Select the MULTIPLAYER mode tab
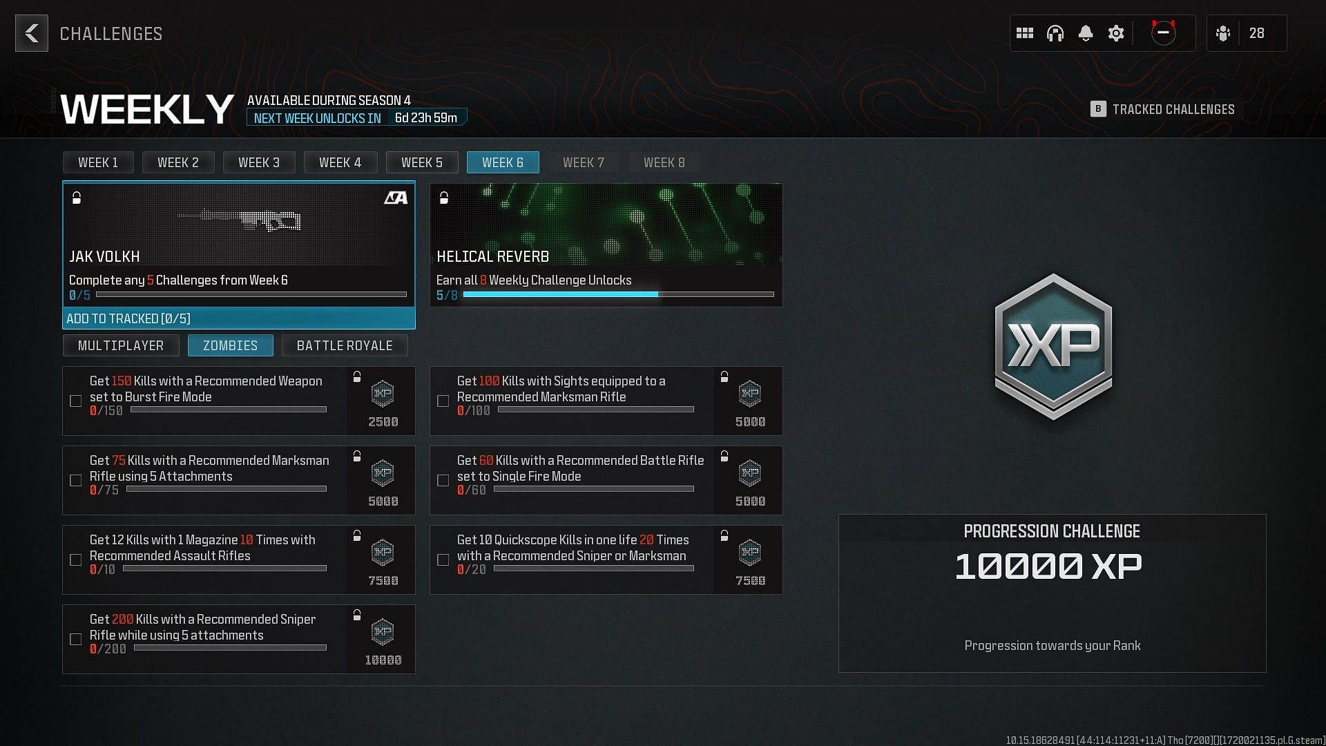 click(x=121, y=345)
